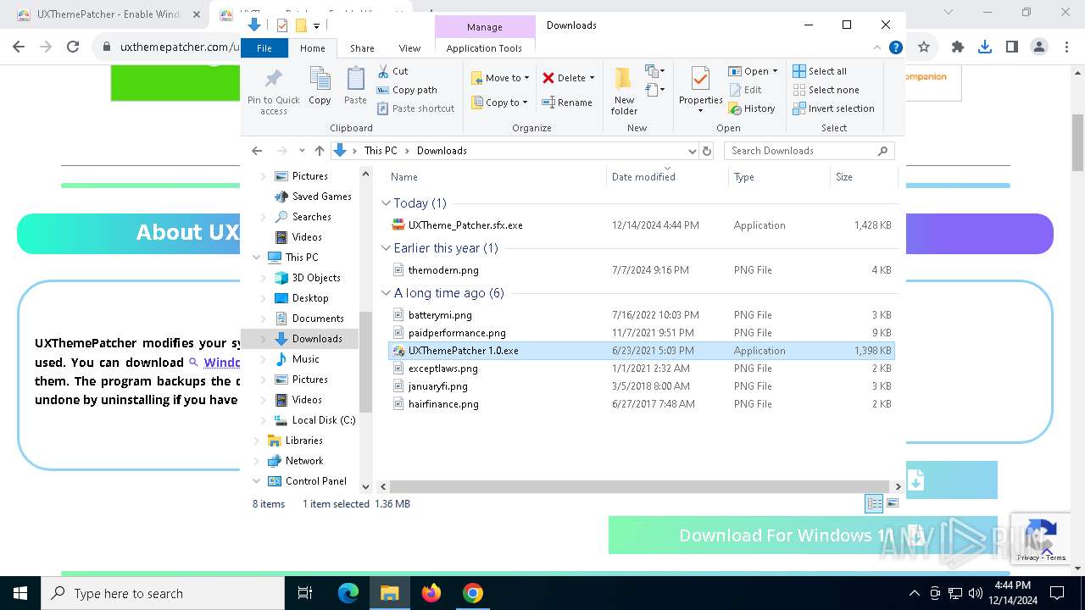Collapse A long time ago group
Viewport: 1085px width, 610px height.
tap(386, 293)
